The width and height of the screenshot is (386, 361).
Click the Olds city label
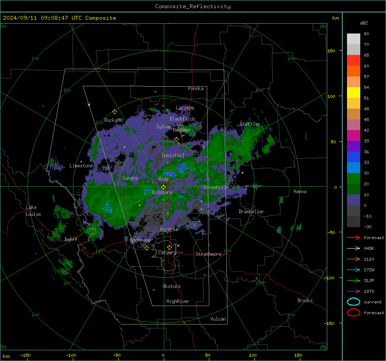[x=163, y=179]
